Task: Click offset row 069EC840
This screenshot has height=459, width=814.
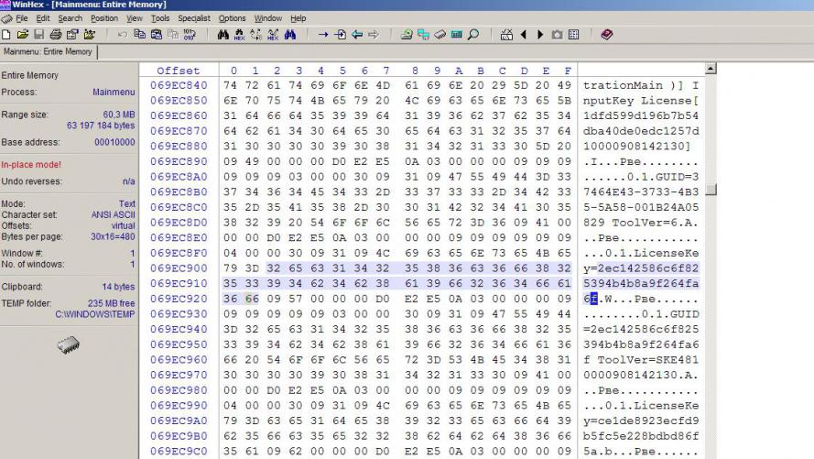Action: [179, 85]
